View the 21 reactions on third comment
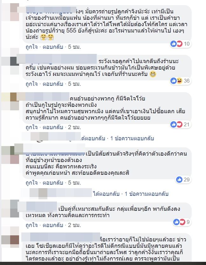206x265 pixels. [180, 125]
